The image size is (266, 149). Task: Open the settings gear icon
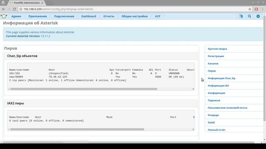point(258,16)
